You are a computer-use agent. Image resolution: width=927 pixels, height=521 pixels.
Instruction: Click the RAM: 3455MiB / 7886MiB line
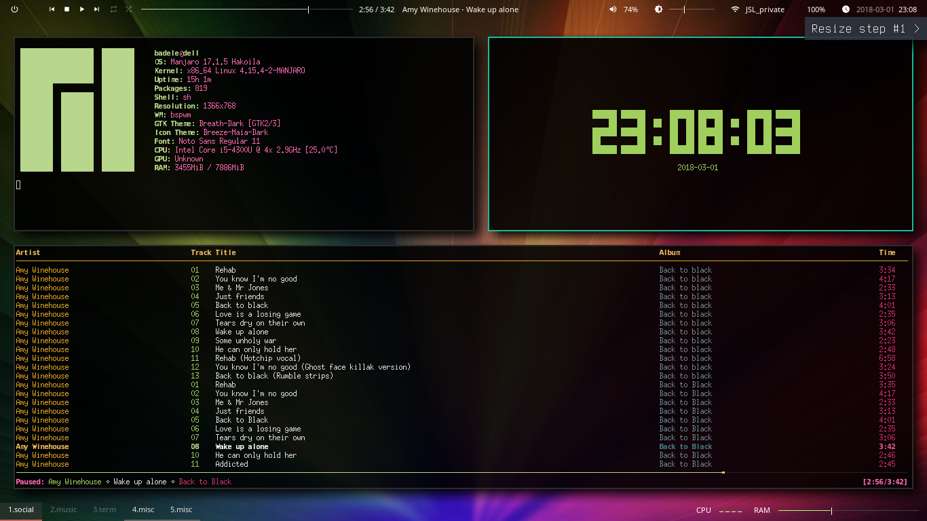199,168
